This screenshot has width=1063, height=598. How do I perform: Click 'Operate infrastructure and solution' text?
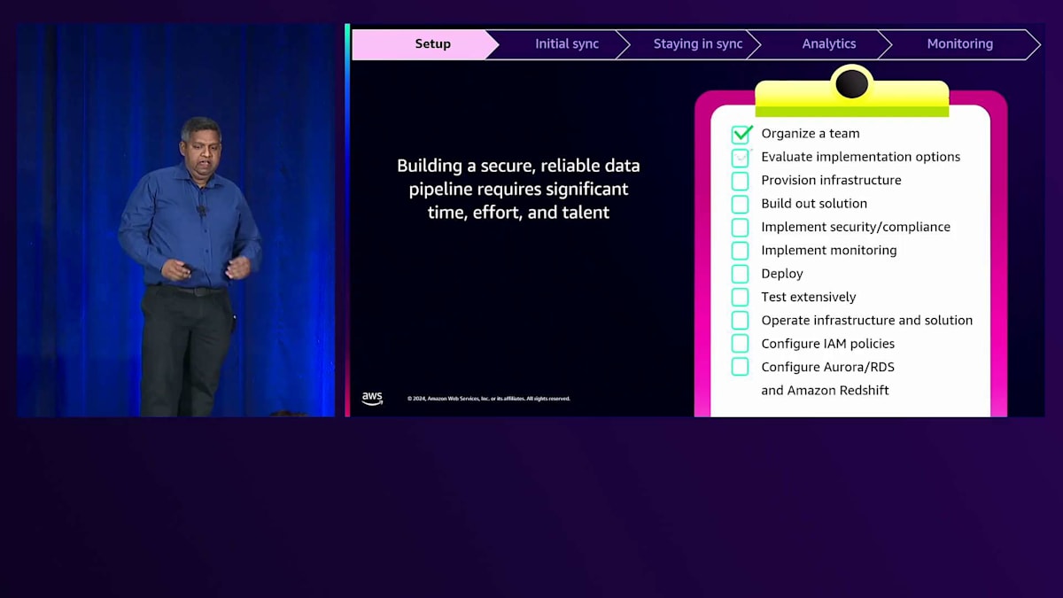click(867, 320)
